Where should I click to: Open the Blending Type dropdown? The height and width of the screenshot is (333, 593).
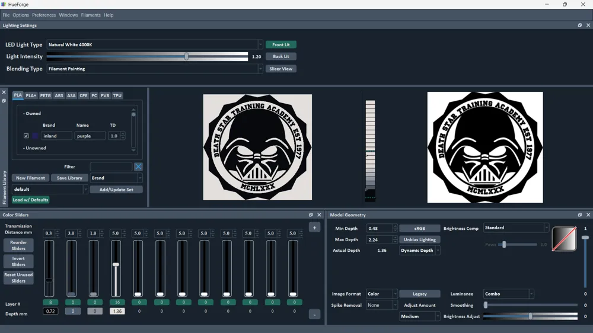(x=154, y=69)
